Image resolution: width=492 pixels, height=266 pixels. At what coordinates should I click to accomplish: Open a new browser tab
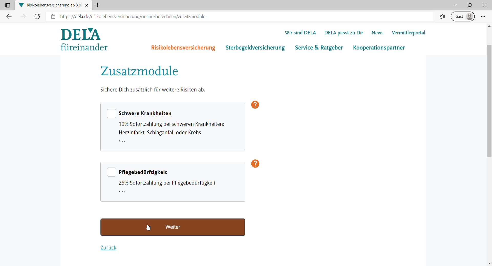click(98, 5)
